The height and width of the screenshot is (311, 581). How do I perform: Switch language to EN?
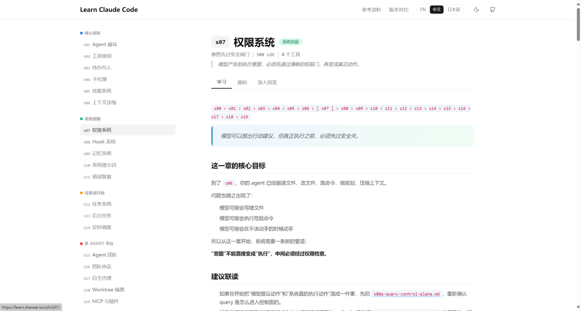click(x=422, y=9)
